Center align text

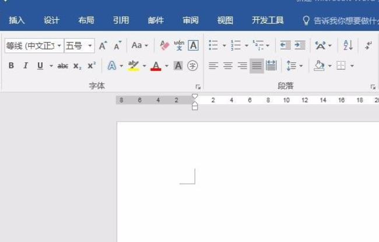pos(227,66)
